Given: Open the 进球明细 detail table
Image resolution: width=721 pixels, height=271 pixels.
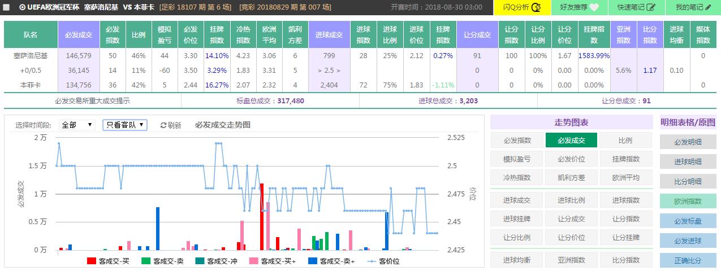Looking at the screenshot, I should 688,162.
